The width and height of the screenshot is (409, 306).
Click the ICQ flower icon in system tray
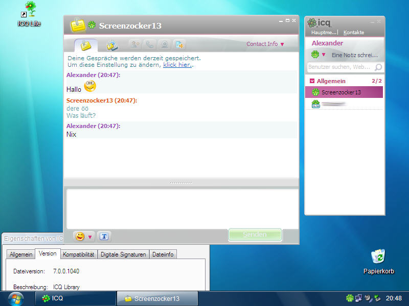pyautogui.click(x=350, y=298)
